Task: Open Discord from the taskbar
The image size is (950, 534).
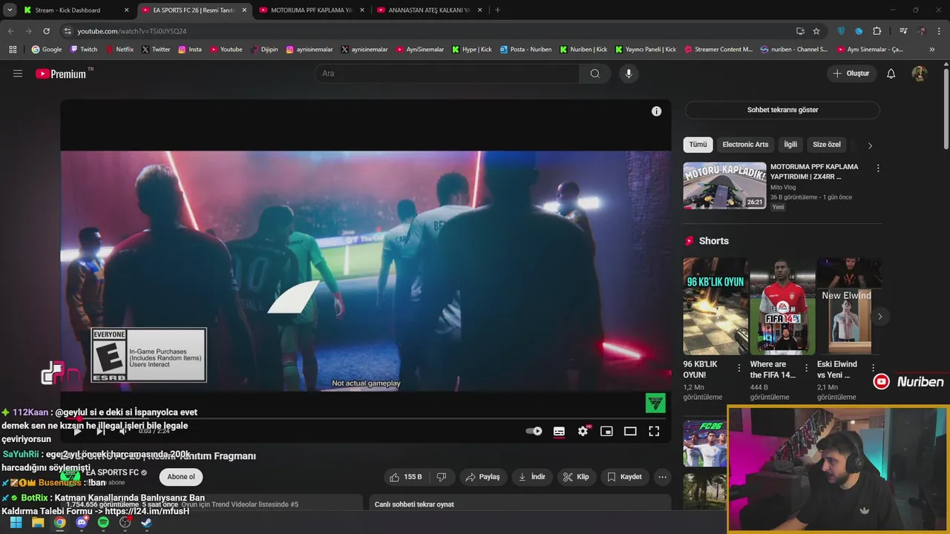Action: click(82, 523)
